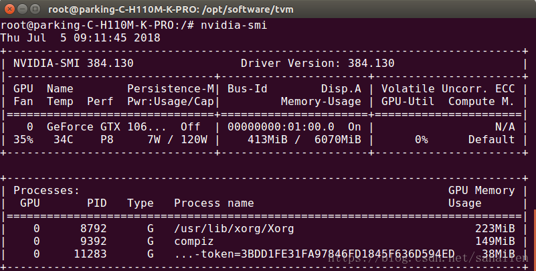The image size is (536, 271).
Task: Click the process name '...-token=3BDD1FE31FA97846FD1845F636D594ED'
Action: tap(315, 254)
